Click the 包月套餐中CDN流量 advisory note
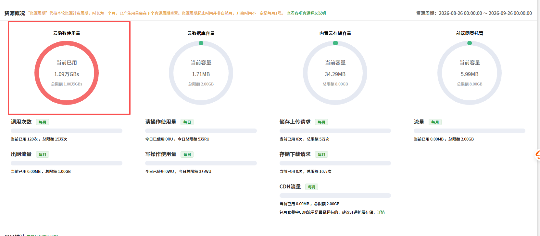Viewport: 540px width, 236px height. 328,212
